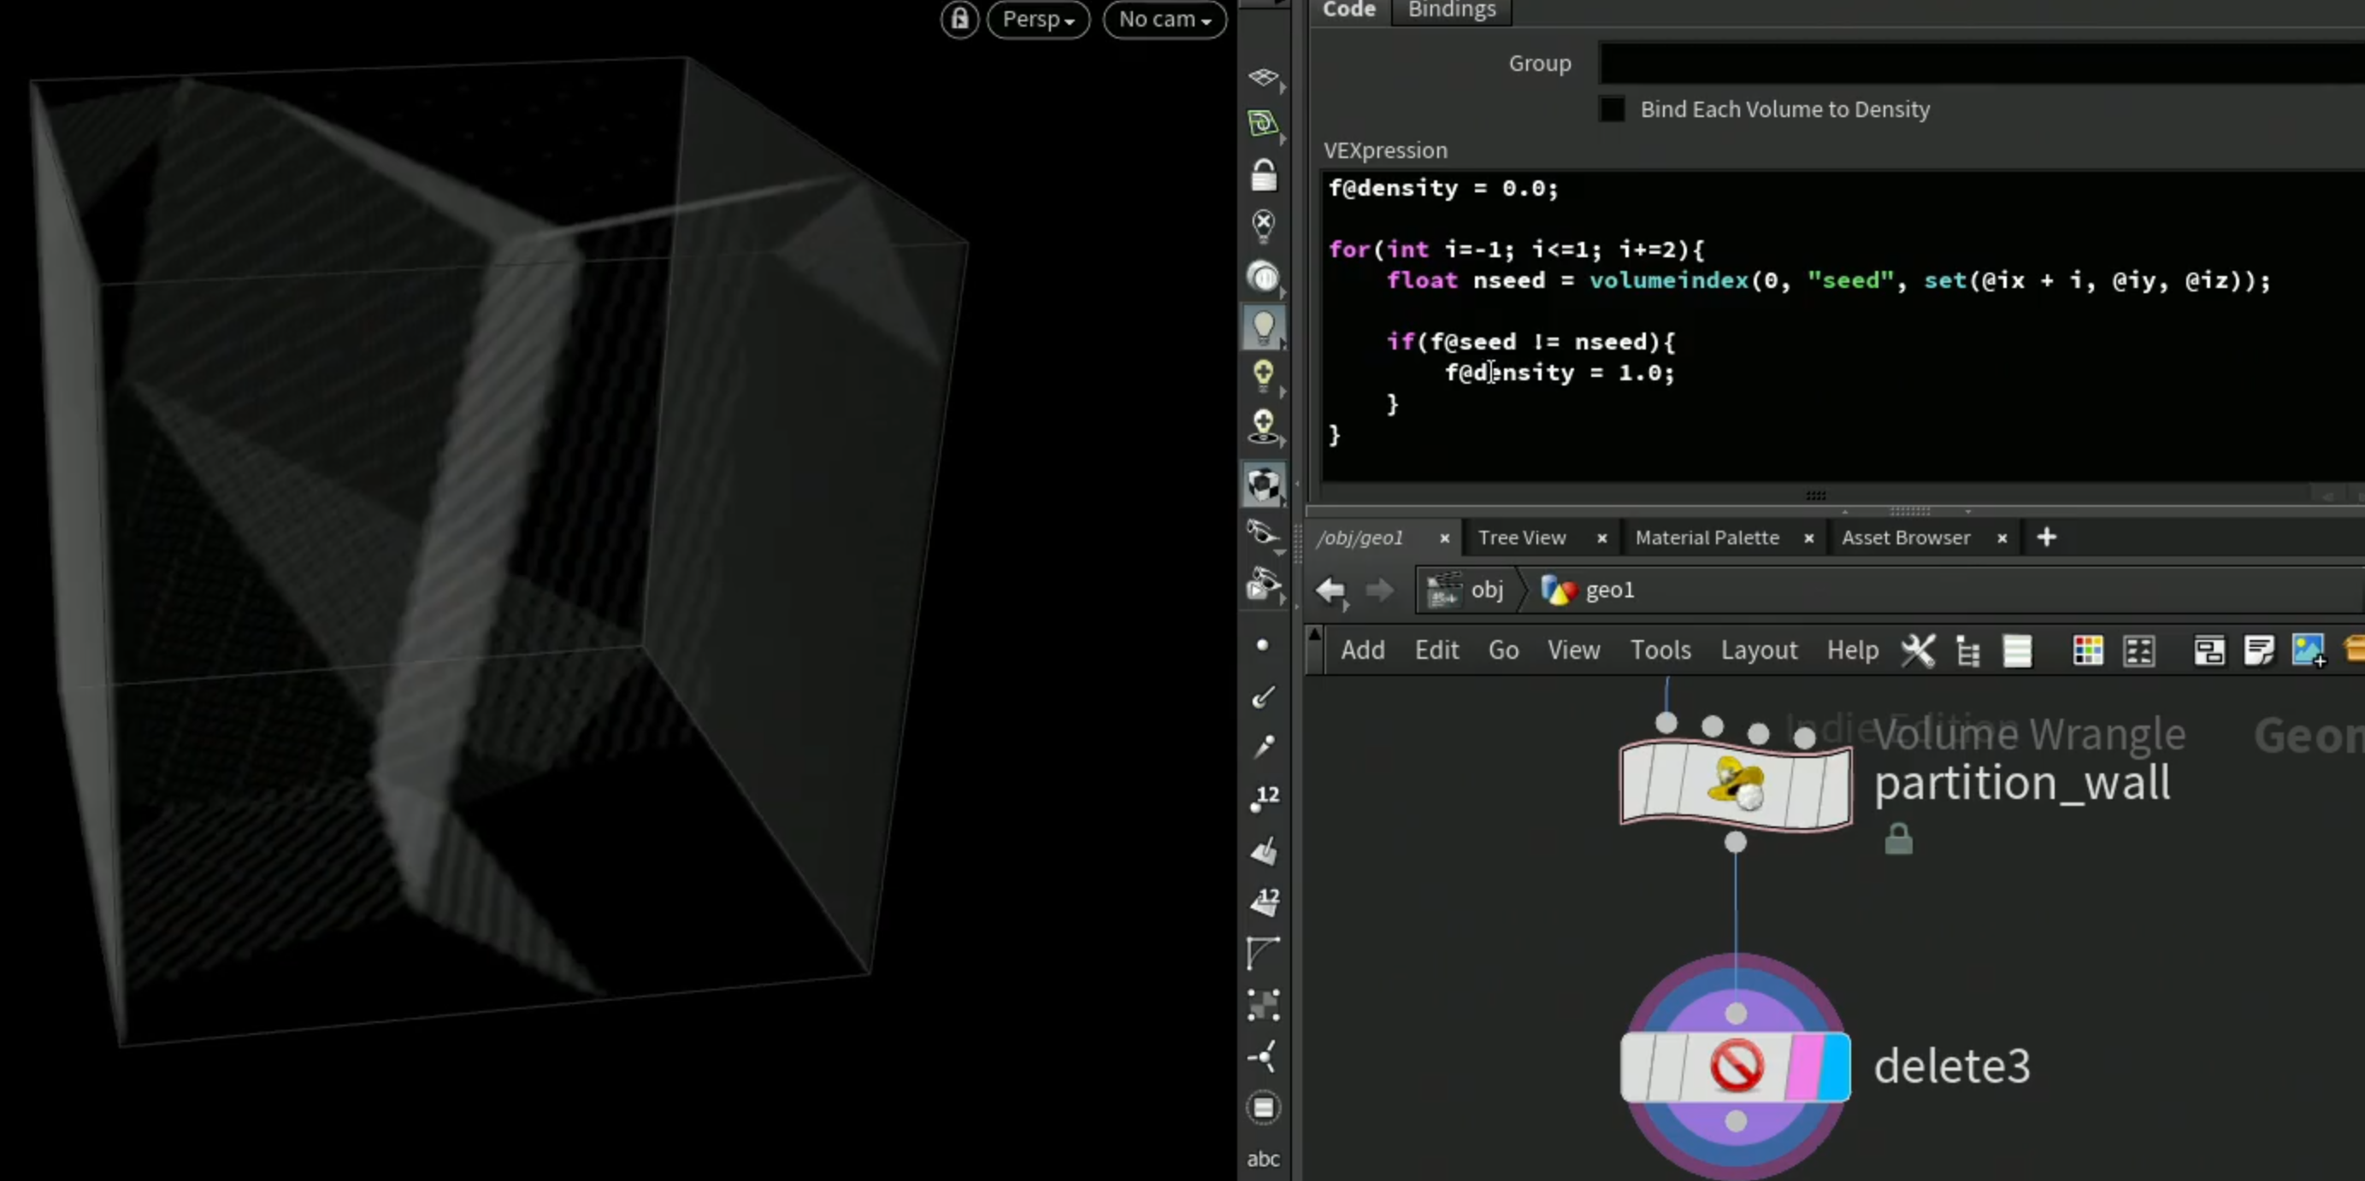Switch to the Bindings tab
This screenshot has height=1181, width=2365.
point(1452,10)
